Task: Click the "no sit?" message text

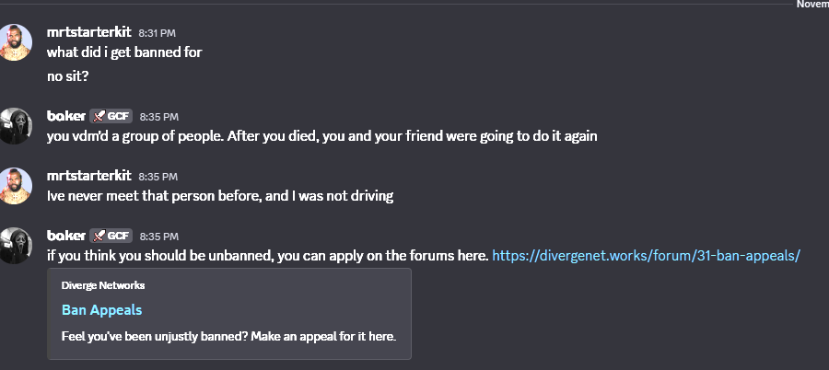Action: coord(67,76)
